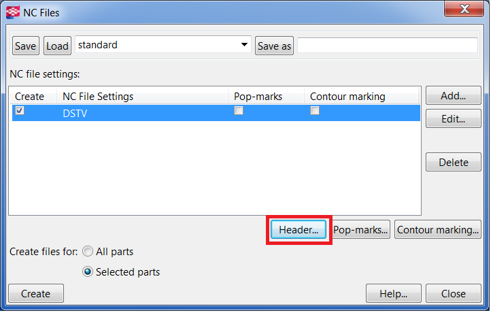The height and width of the screenshot is (315, 493).
Task: Expand the standard settings dropdown
Action: point(244,45)
